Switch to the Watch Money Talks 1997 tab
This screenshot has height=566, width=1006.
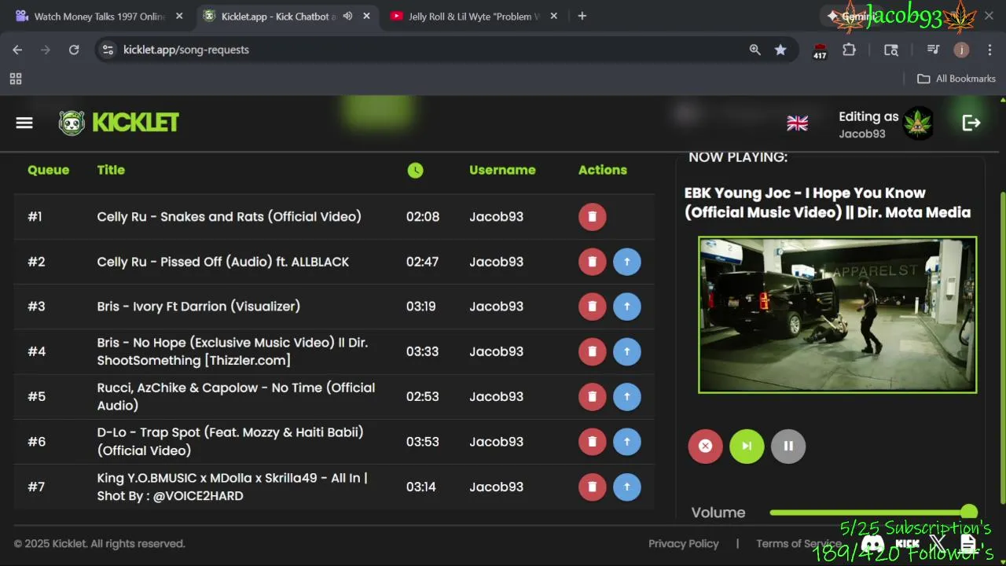click(x=98, y=17)
